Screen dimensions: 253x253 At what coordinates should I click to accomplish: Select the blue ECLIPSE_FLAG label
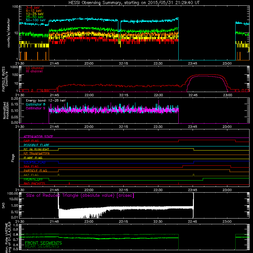(34, 162)
